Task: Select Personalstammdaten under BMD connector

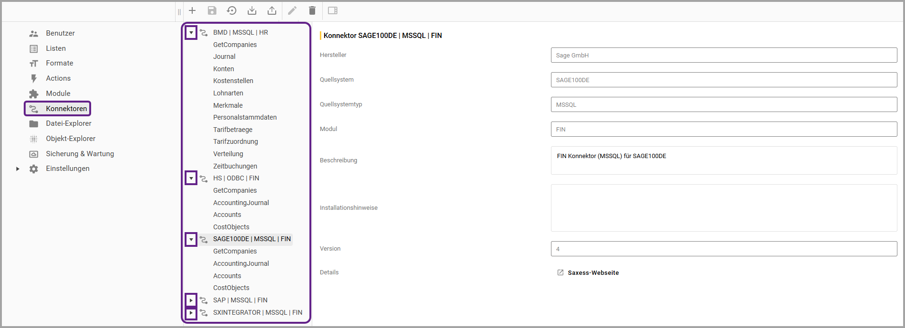Action: (x=245, y=117)
